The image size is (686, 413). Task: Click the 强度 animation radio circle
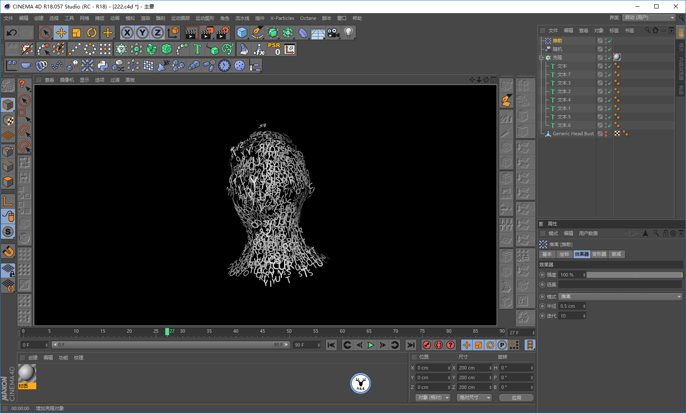coord(542,275)
